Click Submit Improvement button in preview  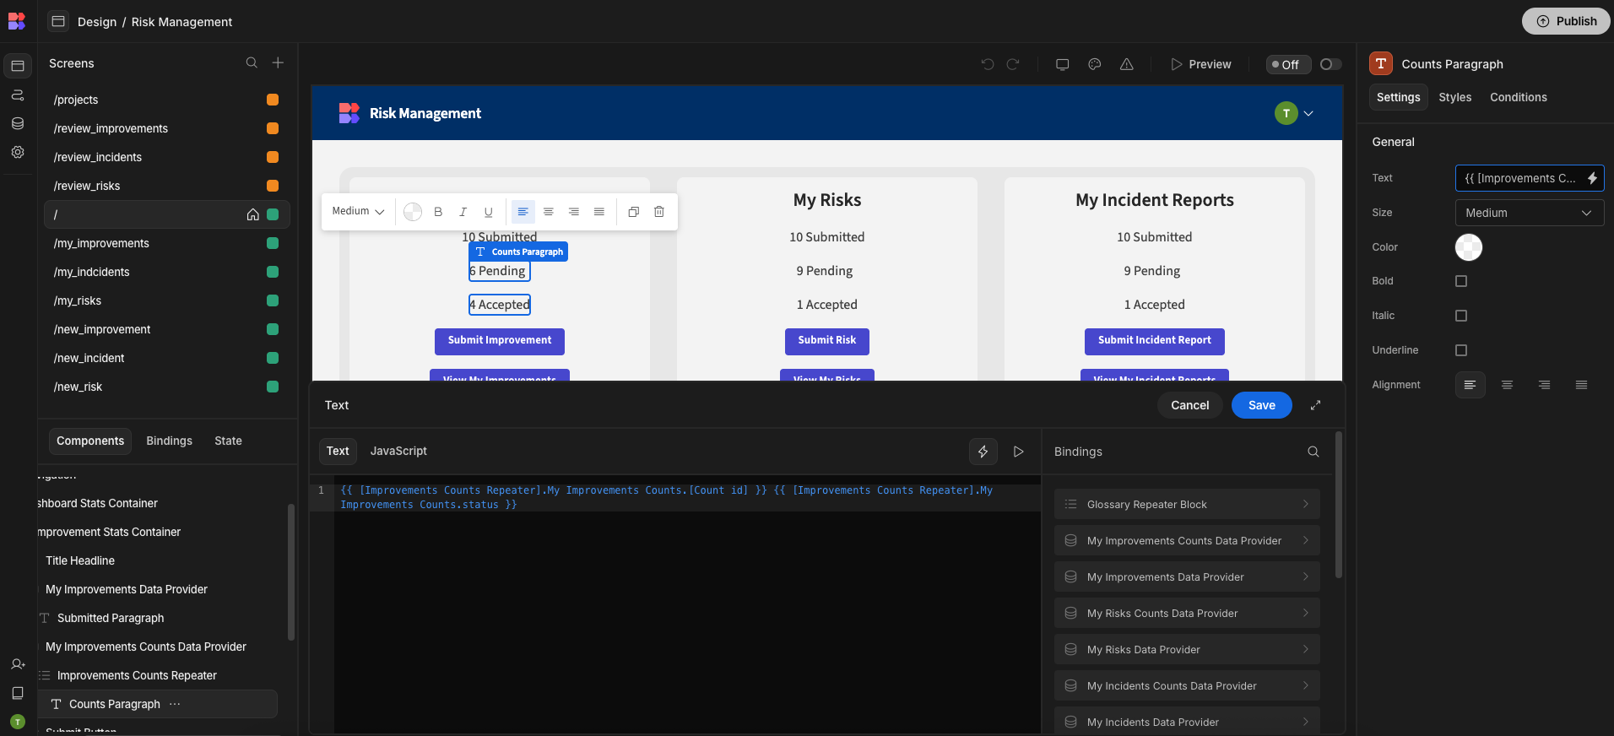(x=500, y=341)
